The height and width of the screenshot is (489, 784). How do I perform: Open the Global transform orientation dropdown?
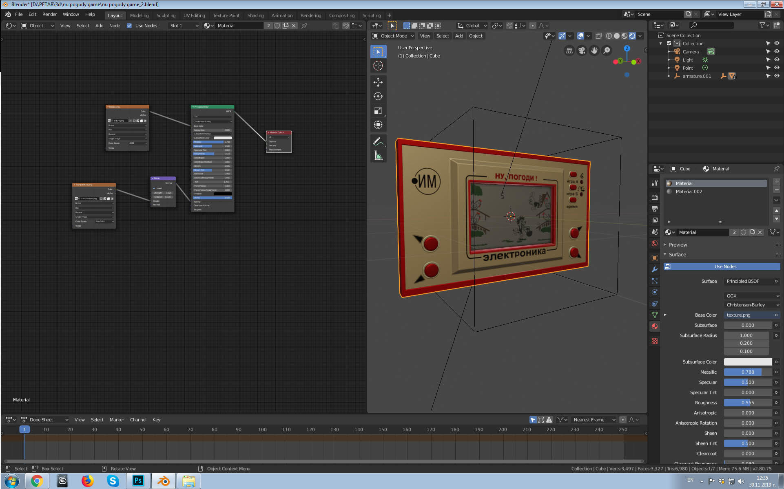click(472, 26)
